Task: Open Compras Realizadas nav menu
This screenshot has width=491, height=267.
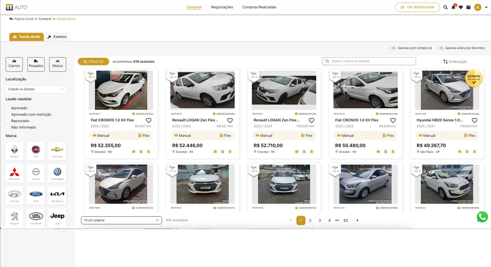Action: tap(259, 7)
